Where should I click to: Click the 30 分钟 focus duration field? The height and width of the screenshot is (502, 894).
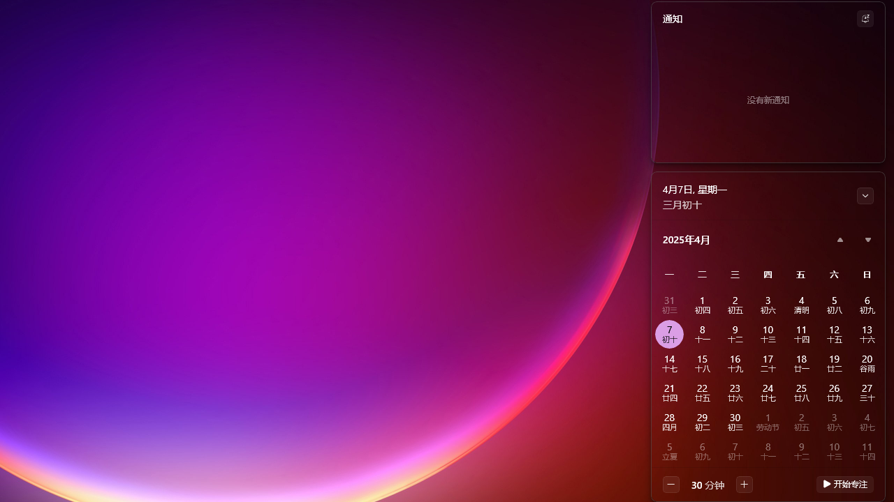pos(707,485)
